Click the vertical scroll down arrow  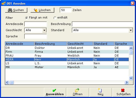point(131,78)
